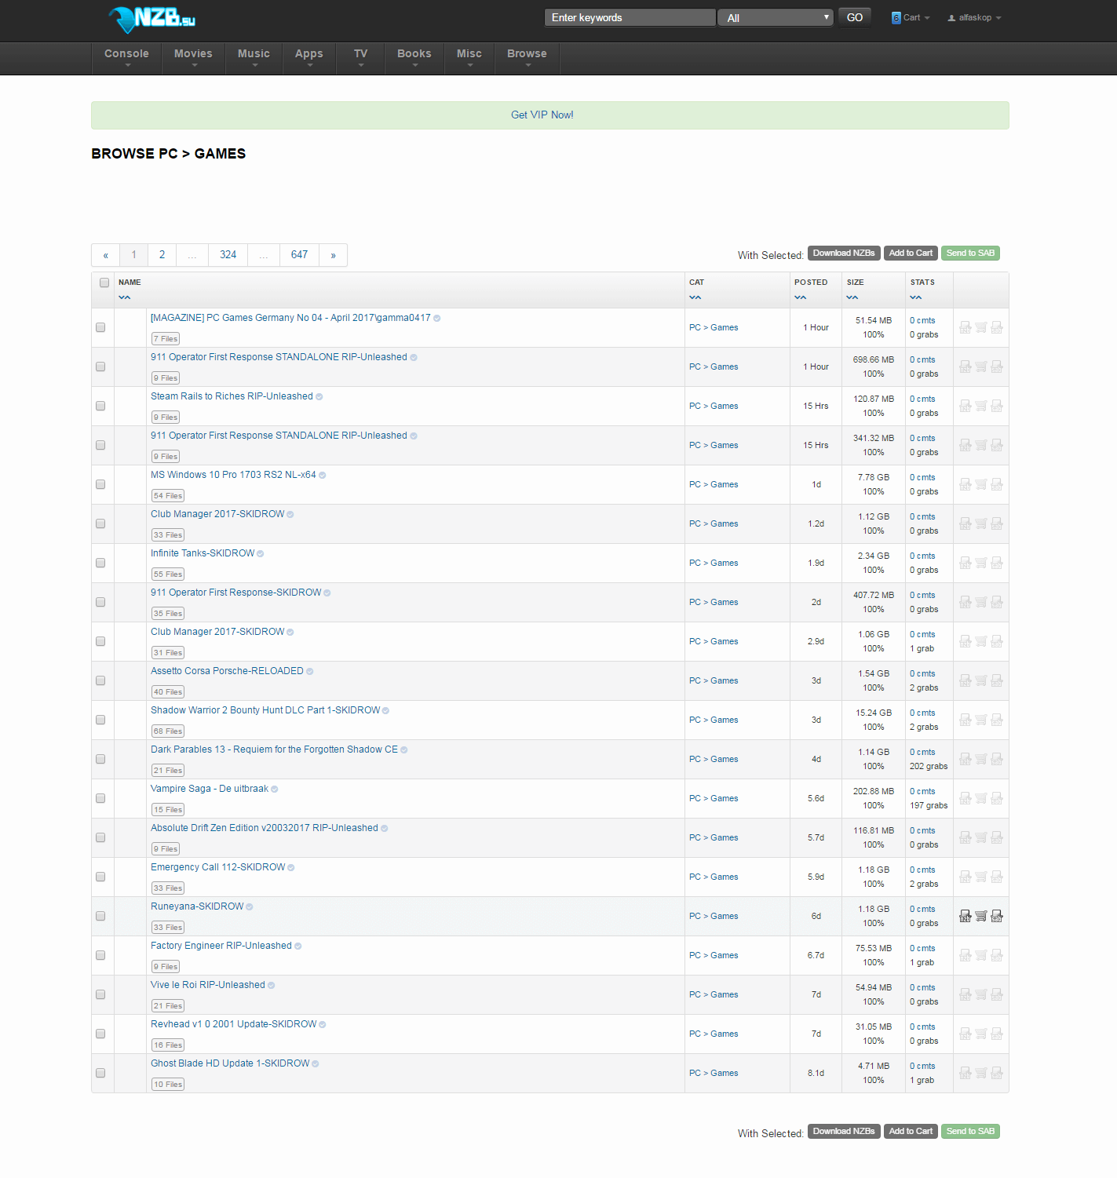Expand the TV menu
This screenshot has width=1117, height=1178.
(x=360, y=58)
